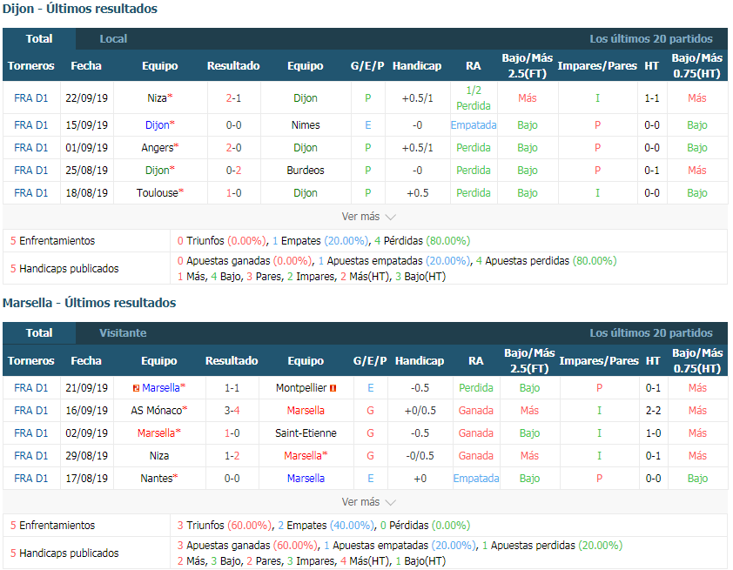Click '4 Pérdidas (80.00%)' in Dijon summary
Image resolution: width=733 pixels, height=570 pixels.
(x=422, y=241)
